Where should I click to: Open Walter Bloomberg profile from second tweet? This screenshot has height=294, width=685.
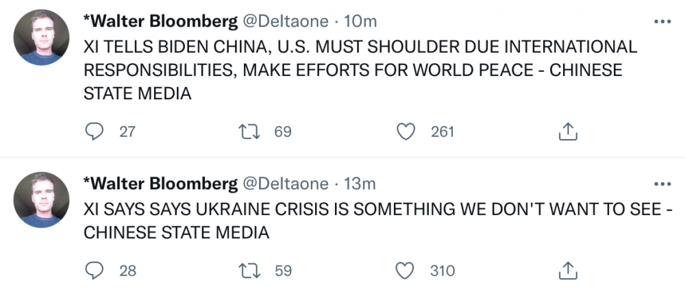pyautogui.click(x=160, y=184)
